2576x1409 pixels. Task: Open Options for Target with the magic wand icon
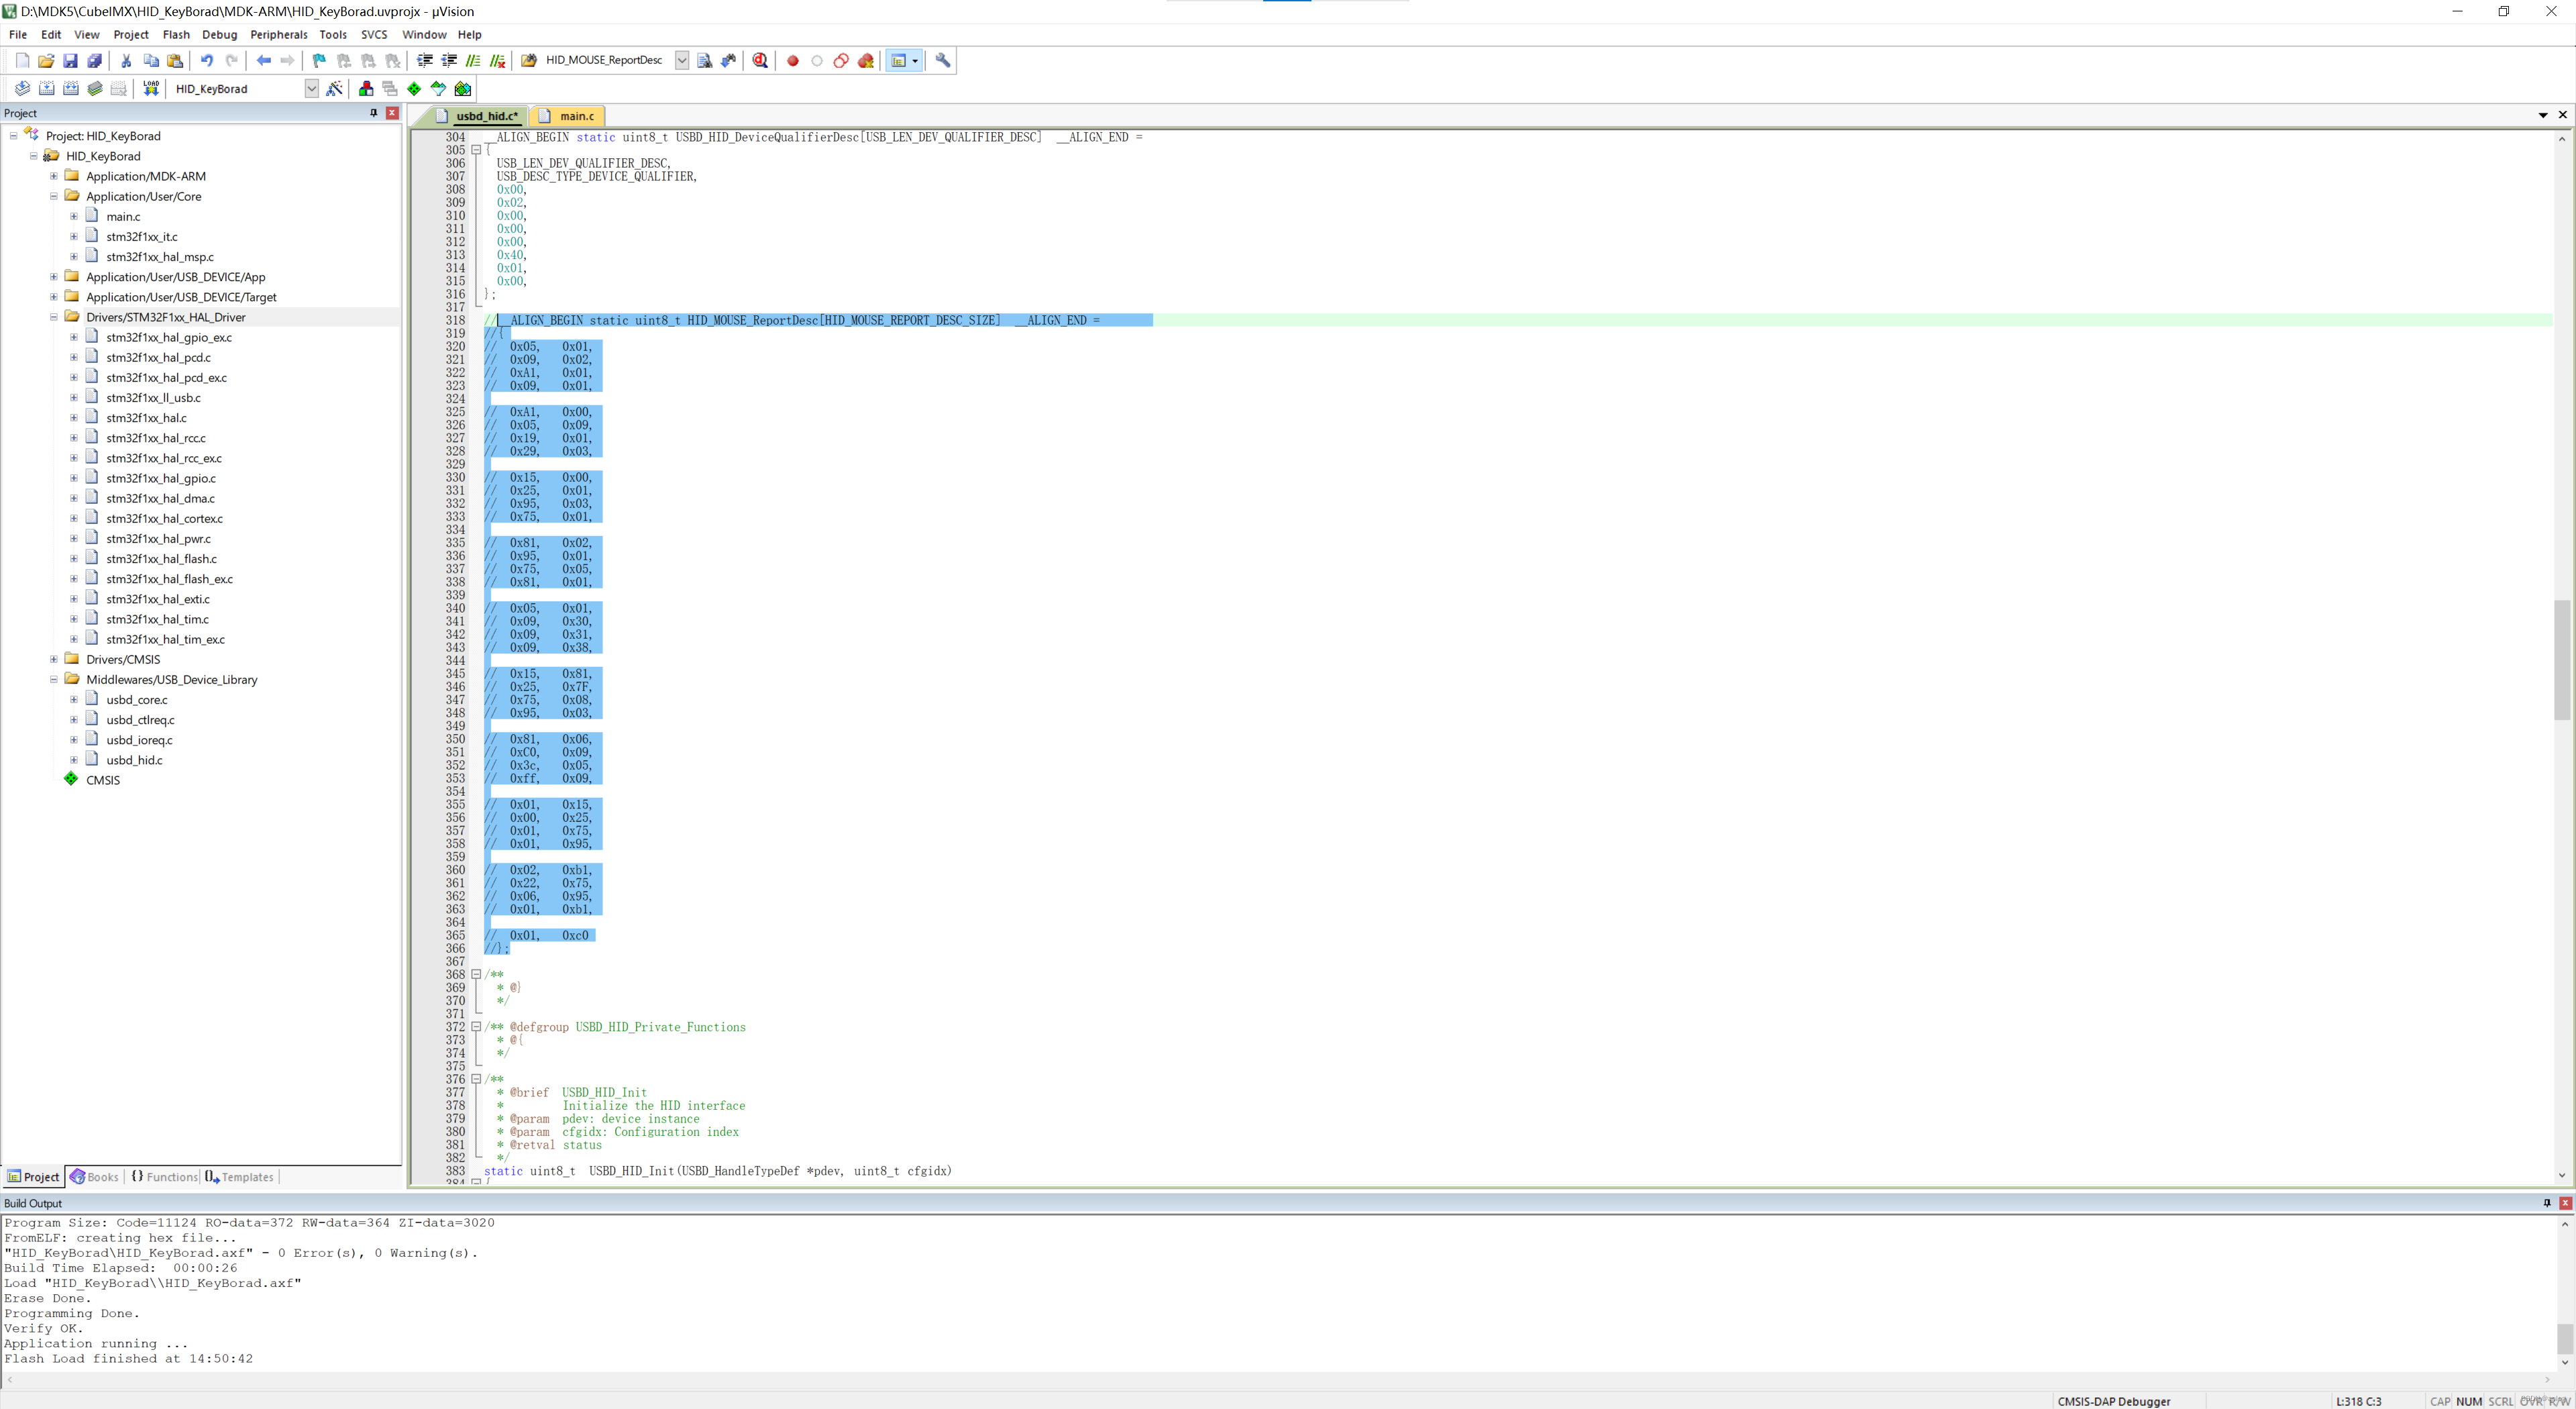pos(335,89)
